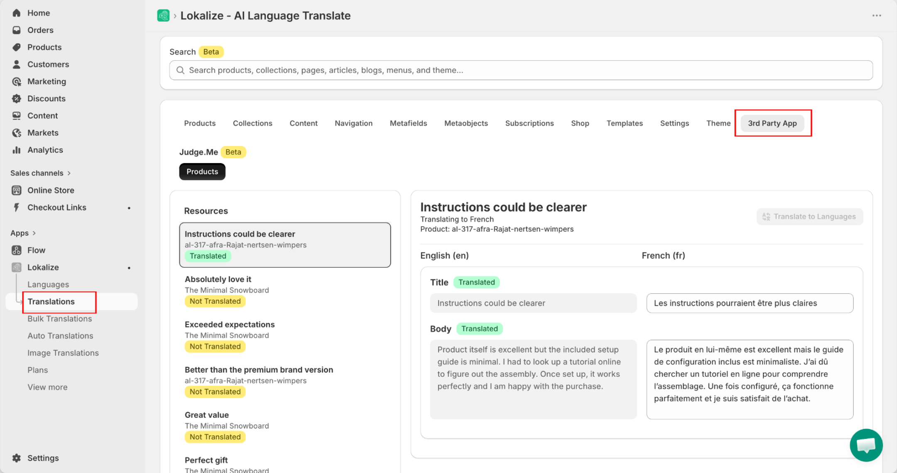Expand the Apps section chevron
The width and height of the screenshot is (897, 473).
click(34, 233)
